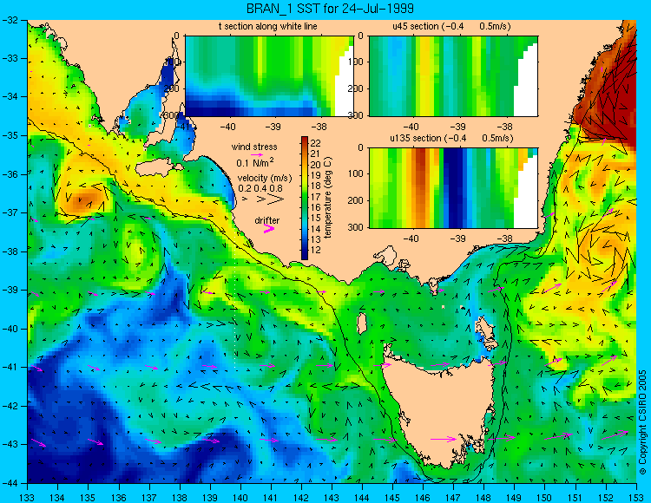Click the '150' longitude axis label

tap(545, 497)
